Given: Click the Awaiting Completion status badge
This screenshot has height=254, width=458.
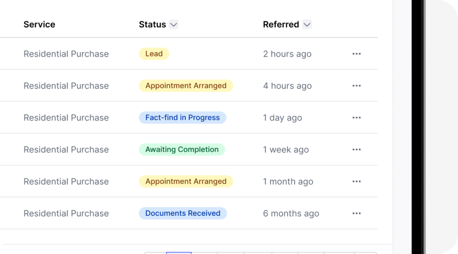Looking at the screenshot, I should 182,149.
